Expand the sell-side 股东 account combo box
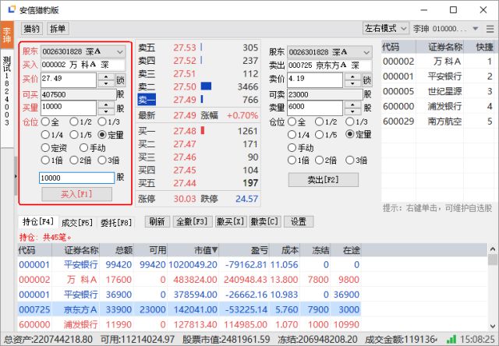The image size is (499, 346). (x=330, y=52)
